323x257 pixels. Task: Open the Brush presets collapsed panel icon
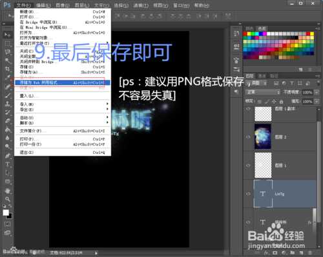click(236, 60)
